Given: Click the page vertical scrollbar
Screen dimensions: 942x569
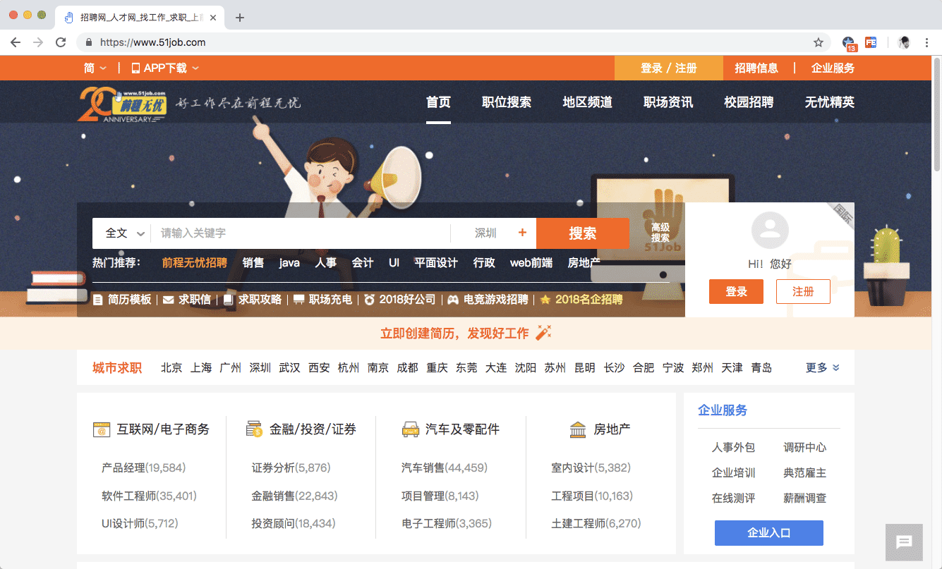Looking at the screenshot, I should click(937, 113).
